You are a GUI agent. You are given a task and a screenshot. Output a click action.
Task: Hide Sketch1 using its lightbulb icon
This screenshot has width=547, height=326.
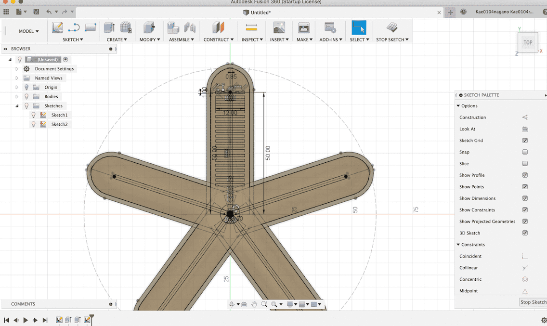(33, 115)
